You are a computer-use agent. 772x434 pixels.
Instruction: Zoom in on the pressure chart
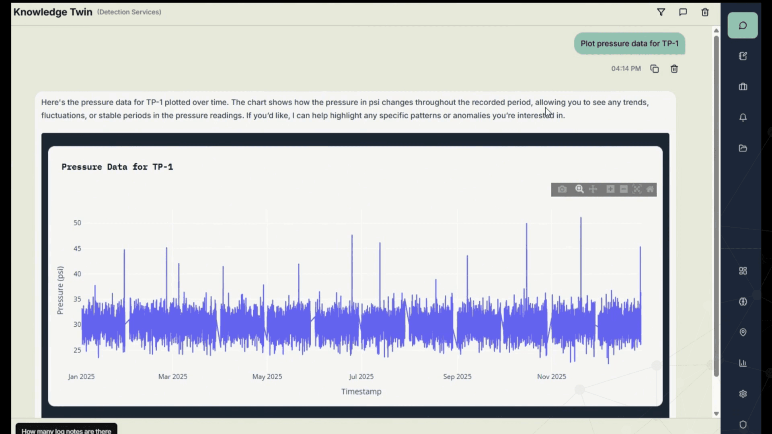[610, 189]
